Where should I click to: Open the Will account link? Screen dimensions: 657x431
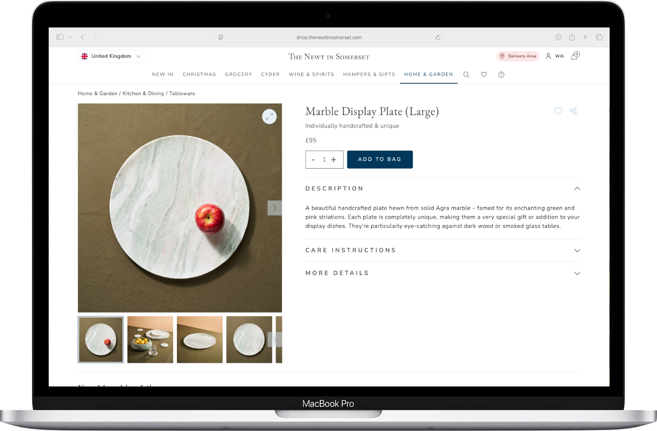pos(555,56)
